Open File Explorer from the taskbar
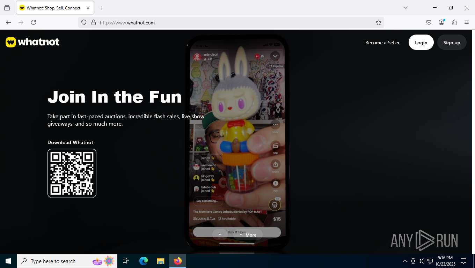The height and width of the screenshot is (268, 475). pos(160,261)
